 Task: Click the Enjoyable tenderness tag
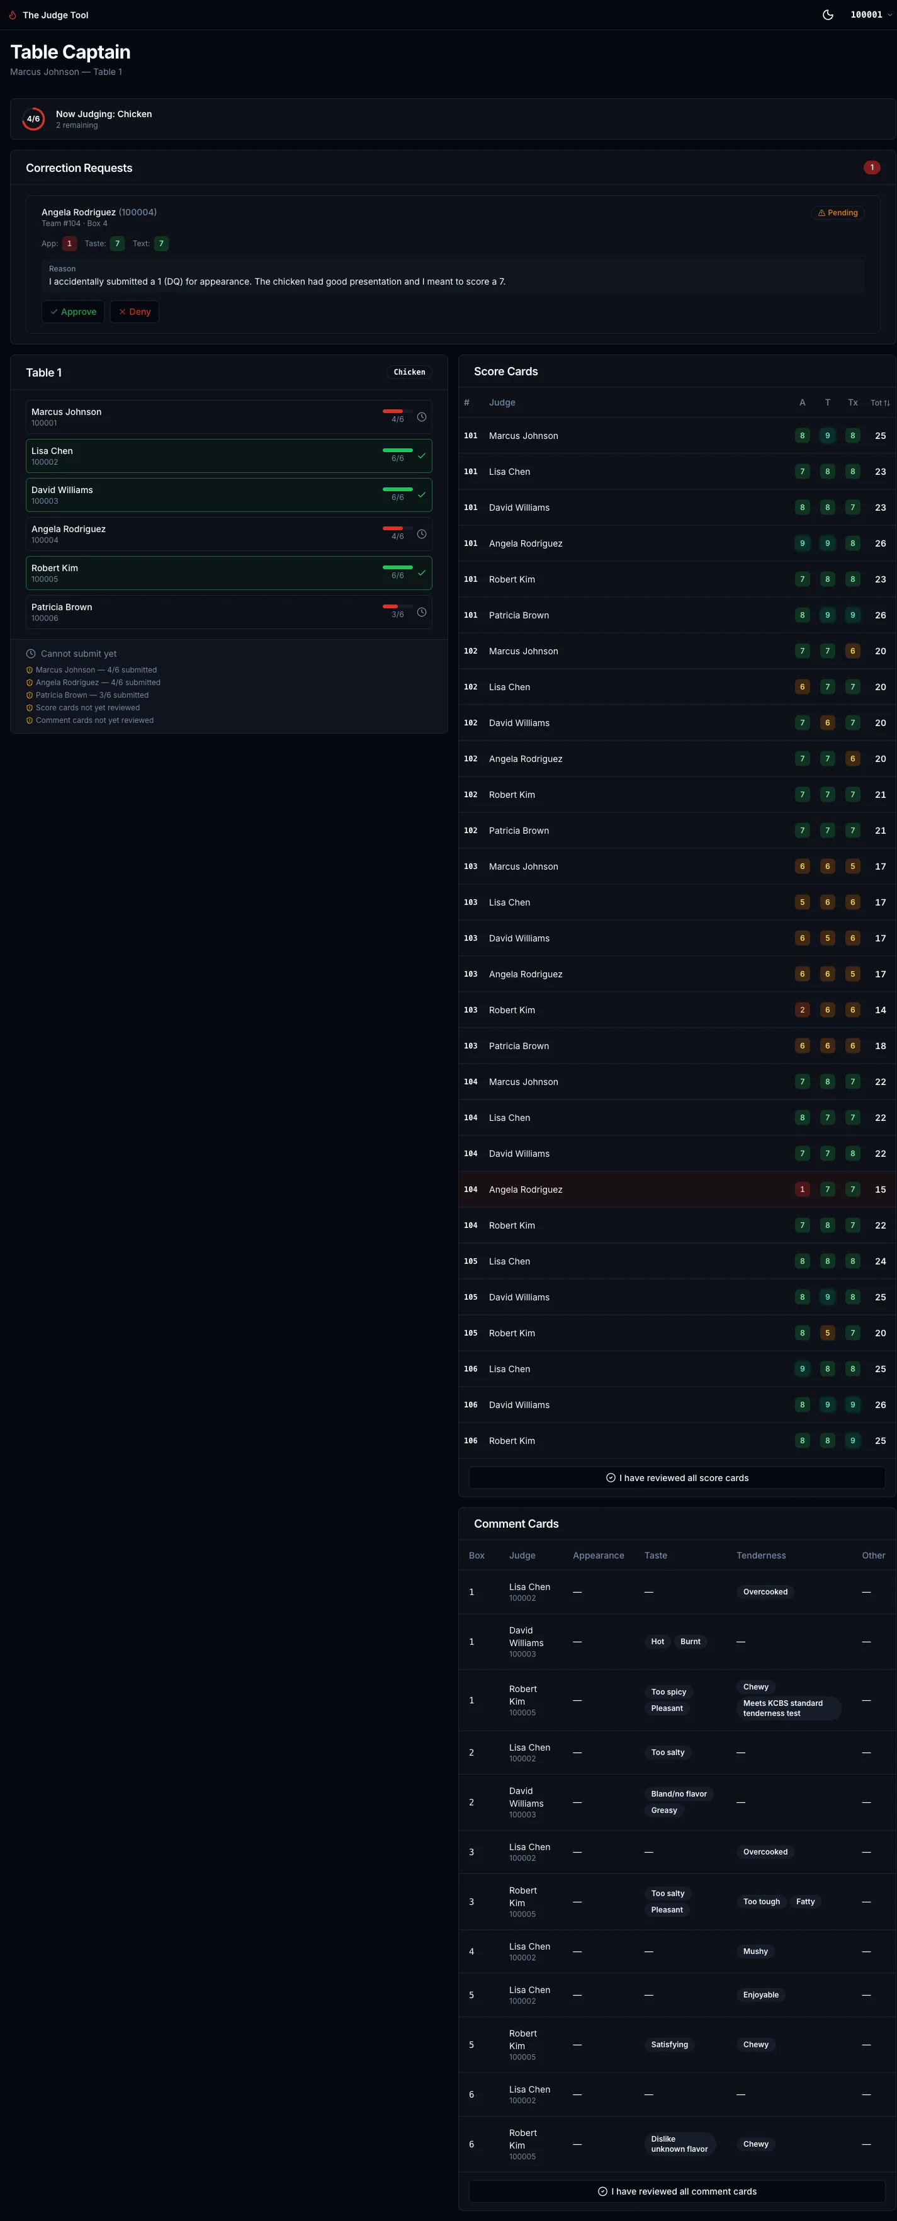point(761,1995)
